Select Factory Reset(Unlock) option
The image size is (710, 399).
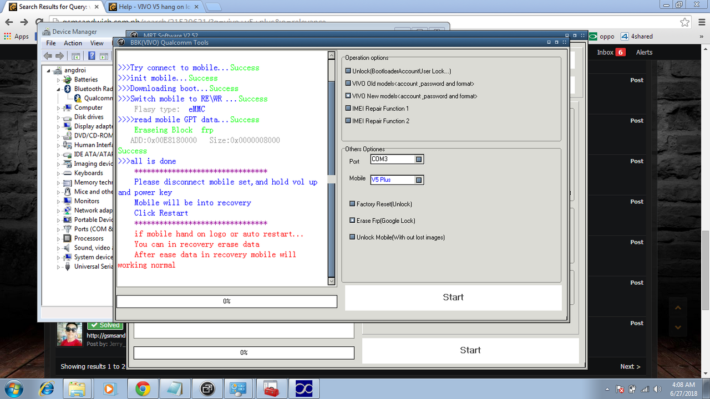[352, 204]
